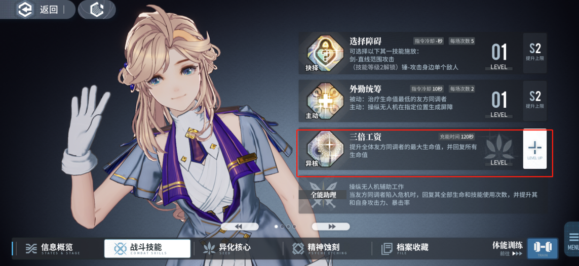Click the second page indicator dot
Viewport: 579px width, 266px height.
283,227
